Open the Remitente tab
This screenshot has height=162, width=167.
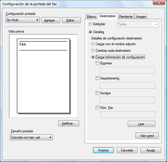[126, 17]
